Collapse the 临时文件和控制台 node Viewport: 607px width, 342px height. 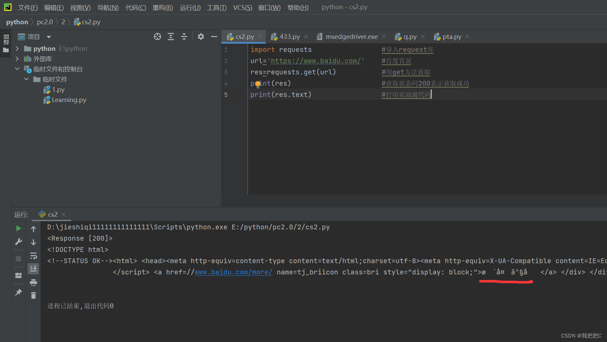click(x=17, y=69)
